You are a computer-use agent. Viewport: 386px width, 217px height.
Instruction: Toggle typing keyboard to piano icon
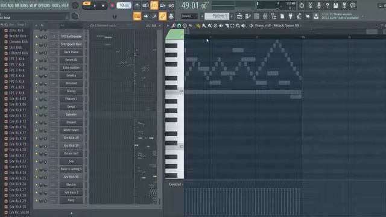[x=137, y=16]
